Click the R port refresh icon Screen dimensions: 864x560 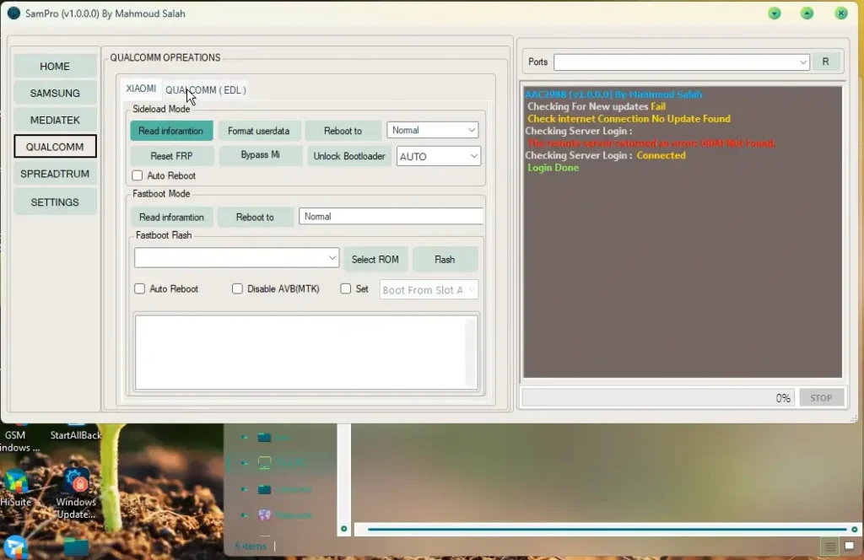pos(826,61)
